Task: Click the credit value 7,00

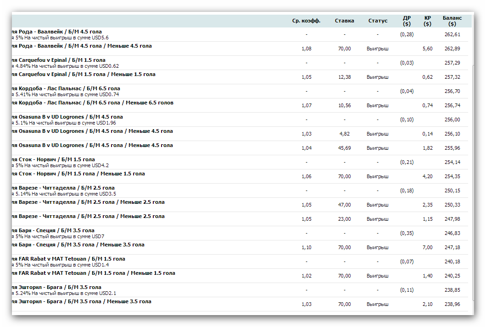Action: tap(427, 247)
